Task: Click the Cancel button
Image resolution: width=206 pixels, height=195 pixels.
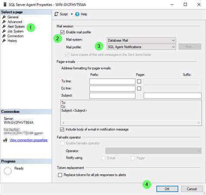Action: tap(192, 189)
